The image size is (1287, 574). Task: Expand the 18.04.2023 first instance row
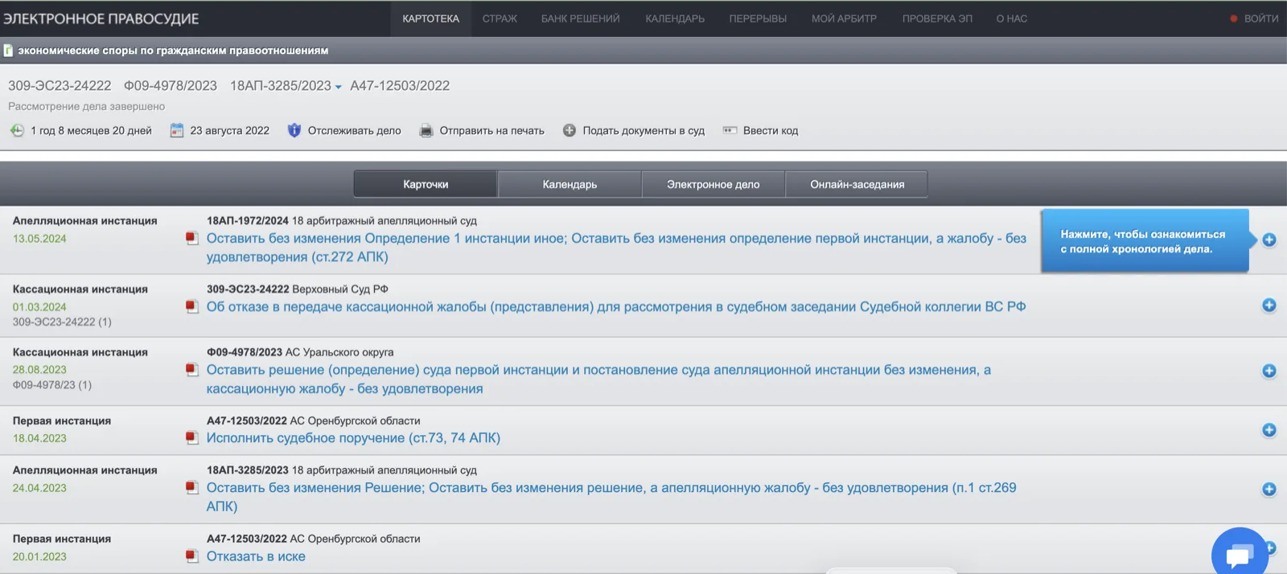tap(1268, 430)
